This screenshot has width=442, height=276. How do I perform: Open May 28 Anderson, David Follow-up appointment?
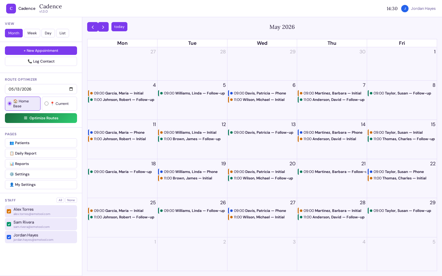(x=332, y=217)
